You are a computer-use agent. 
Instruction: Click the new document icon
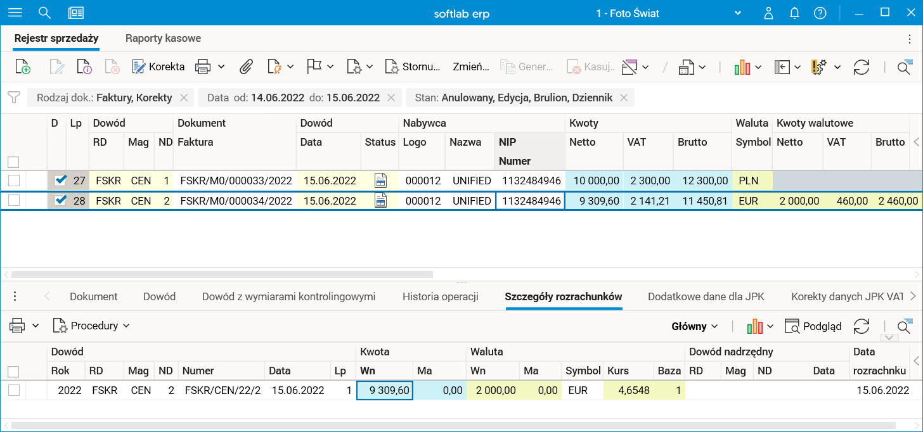(22, 67)
